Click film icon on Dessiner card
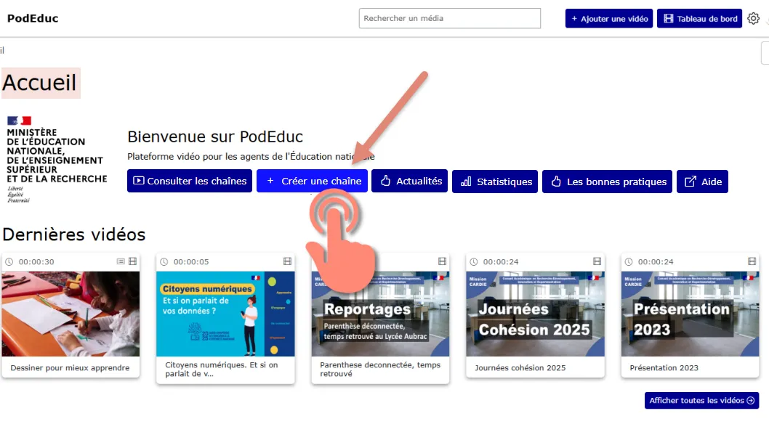Screen dimensions: 769x432 coord(132,261)
